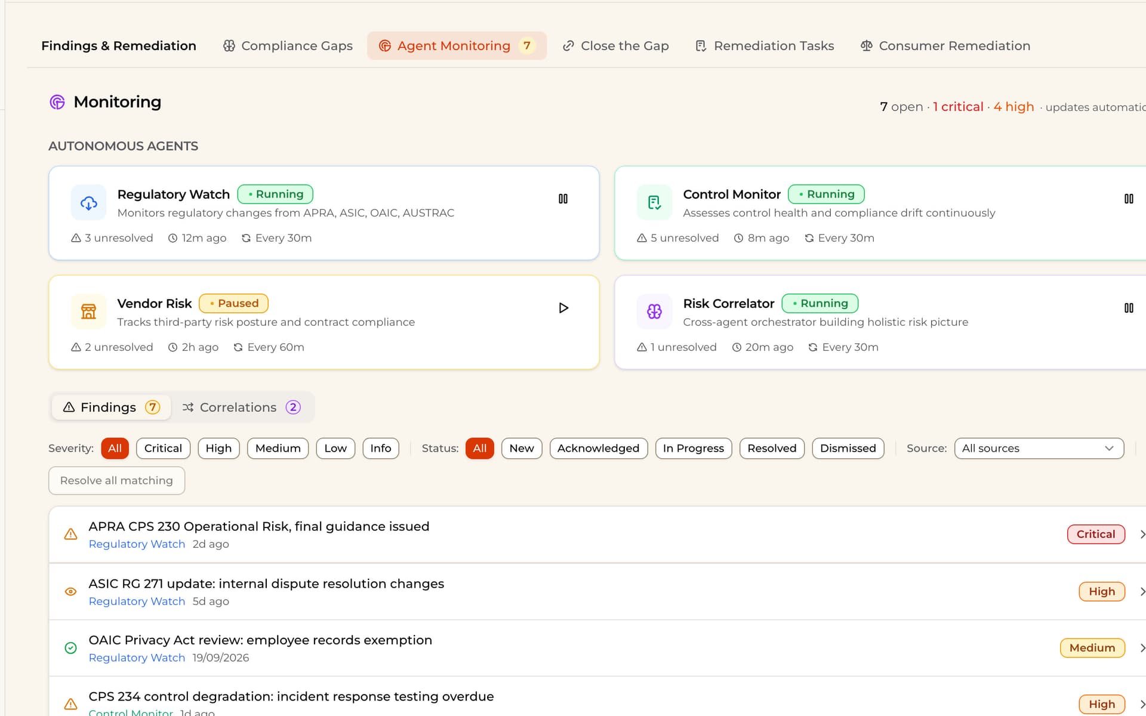
Task: Expand the ASIC RG 271 finding chevron
Action: point(1142,592)
